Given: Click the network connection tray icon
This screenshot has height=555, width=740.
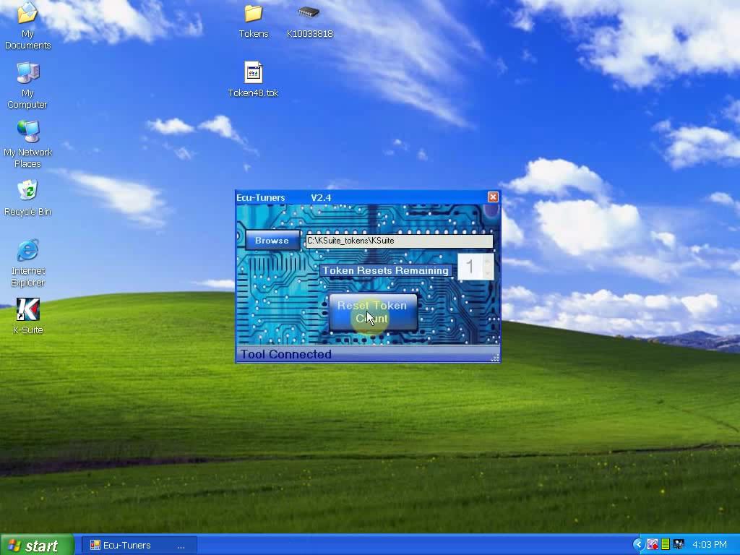Looking at the screenshot, I should click(x=679, y=545).
